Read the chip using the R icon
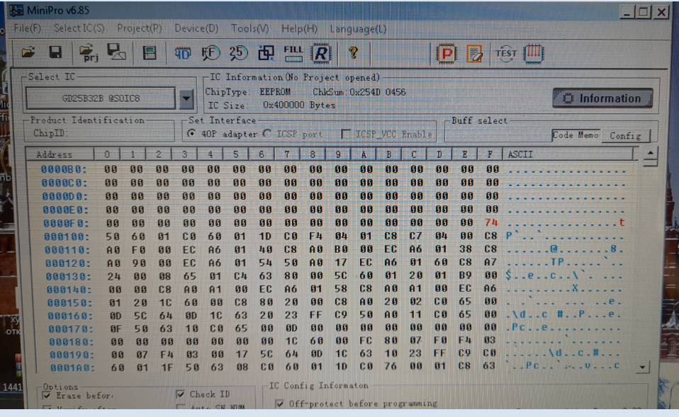This screenshot has height=417, width=679. pos(321,54)
